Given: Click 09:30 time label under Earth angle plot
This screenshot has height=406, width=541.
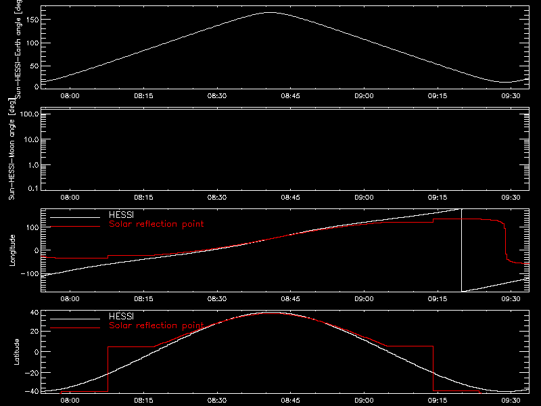Looking at the screenshot, I should 511,96.
